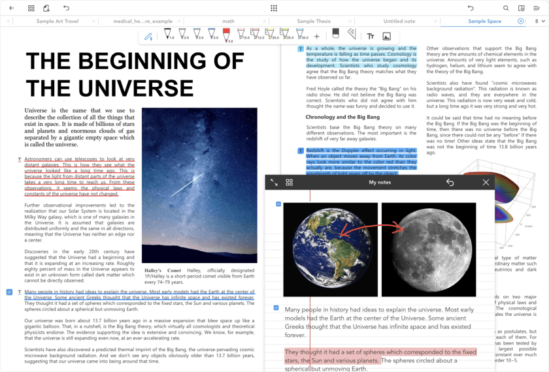Viewport: 549px width, 372px height.
Task: Click the add page document icon
Action: click(46, 8)
